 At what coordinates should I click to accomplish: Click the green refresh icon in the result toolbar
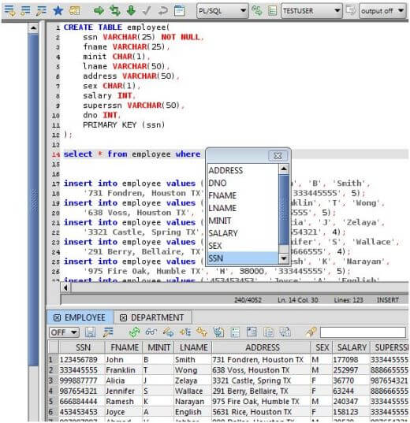pos(134,332)
